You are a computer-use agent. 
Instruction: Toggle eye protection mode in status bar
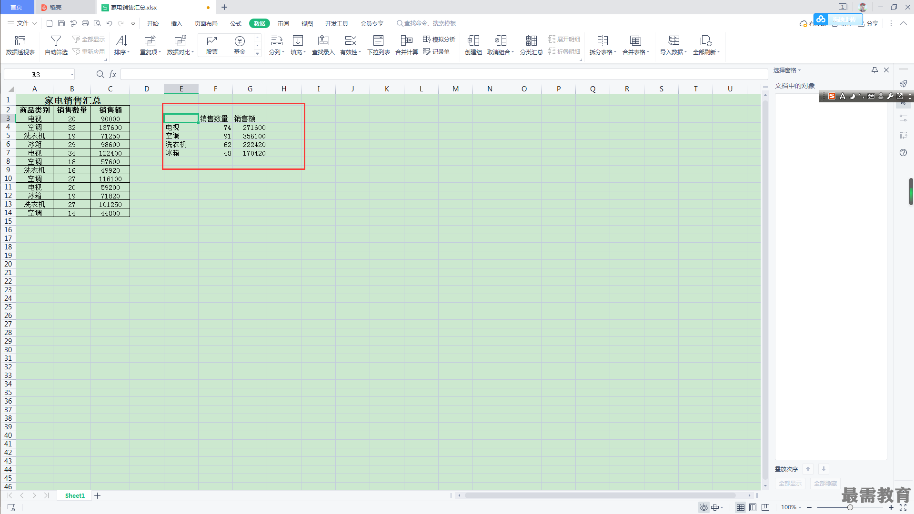tap(703, 507)
